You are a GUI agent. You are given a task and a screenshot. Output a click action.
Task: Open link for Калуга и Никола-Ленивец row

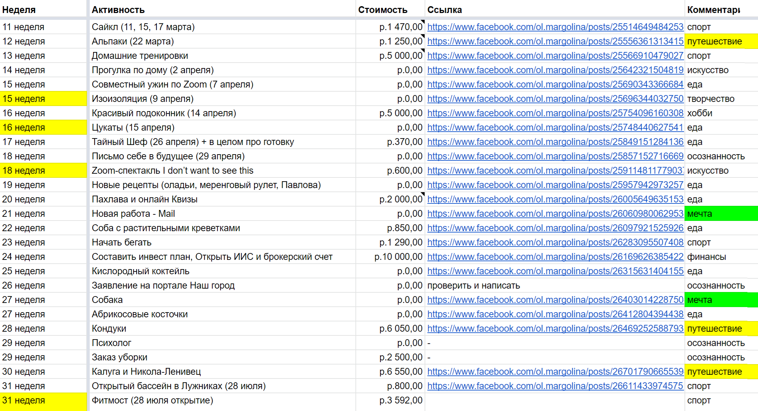point(555,371)
